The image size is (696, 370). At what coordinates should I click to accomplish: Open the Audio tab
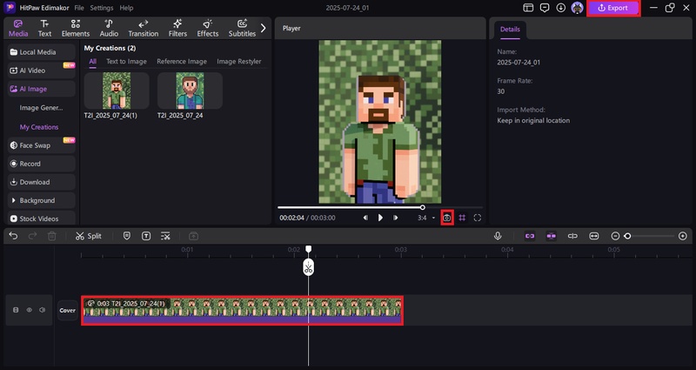109,28
